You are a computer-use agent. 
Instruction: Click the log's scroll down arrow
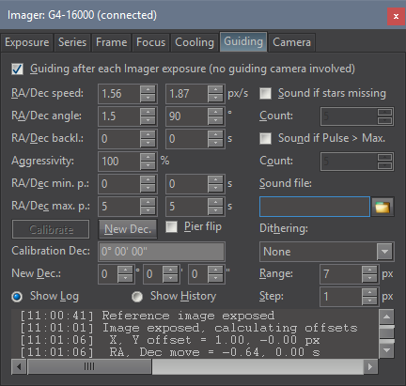386,350
